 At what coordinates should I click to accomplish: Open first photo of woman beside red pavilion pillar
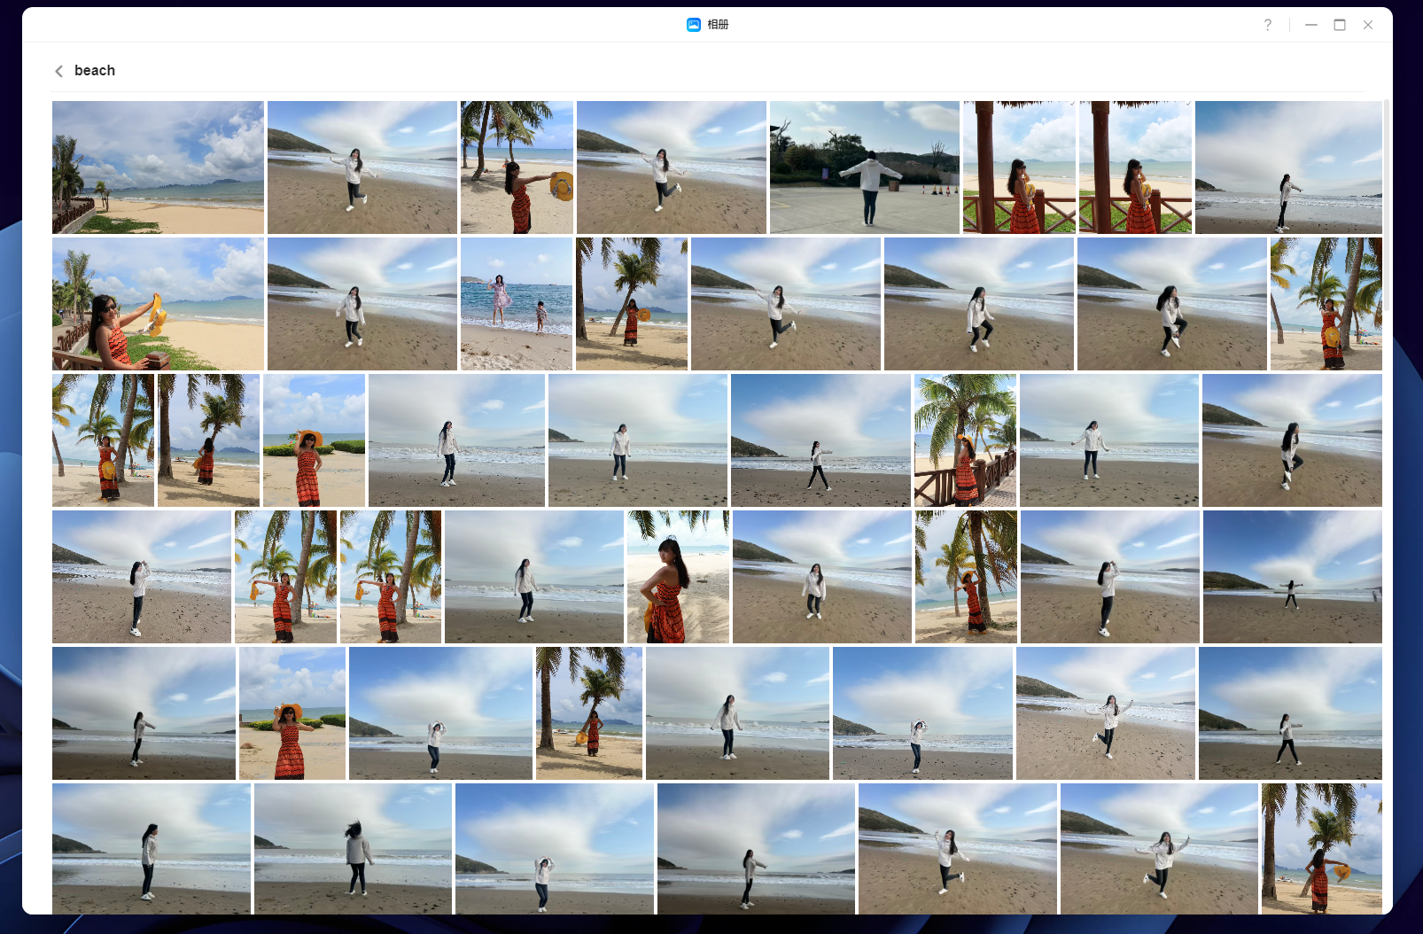coord(1019,167)
